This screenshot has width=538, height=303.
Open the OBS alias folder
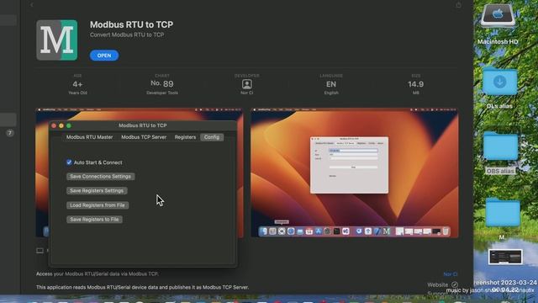coord(501,146)
